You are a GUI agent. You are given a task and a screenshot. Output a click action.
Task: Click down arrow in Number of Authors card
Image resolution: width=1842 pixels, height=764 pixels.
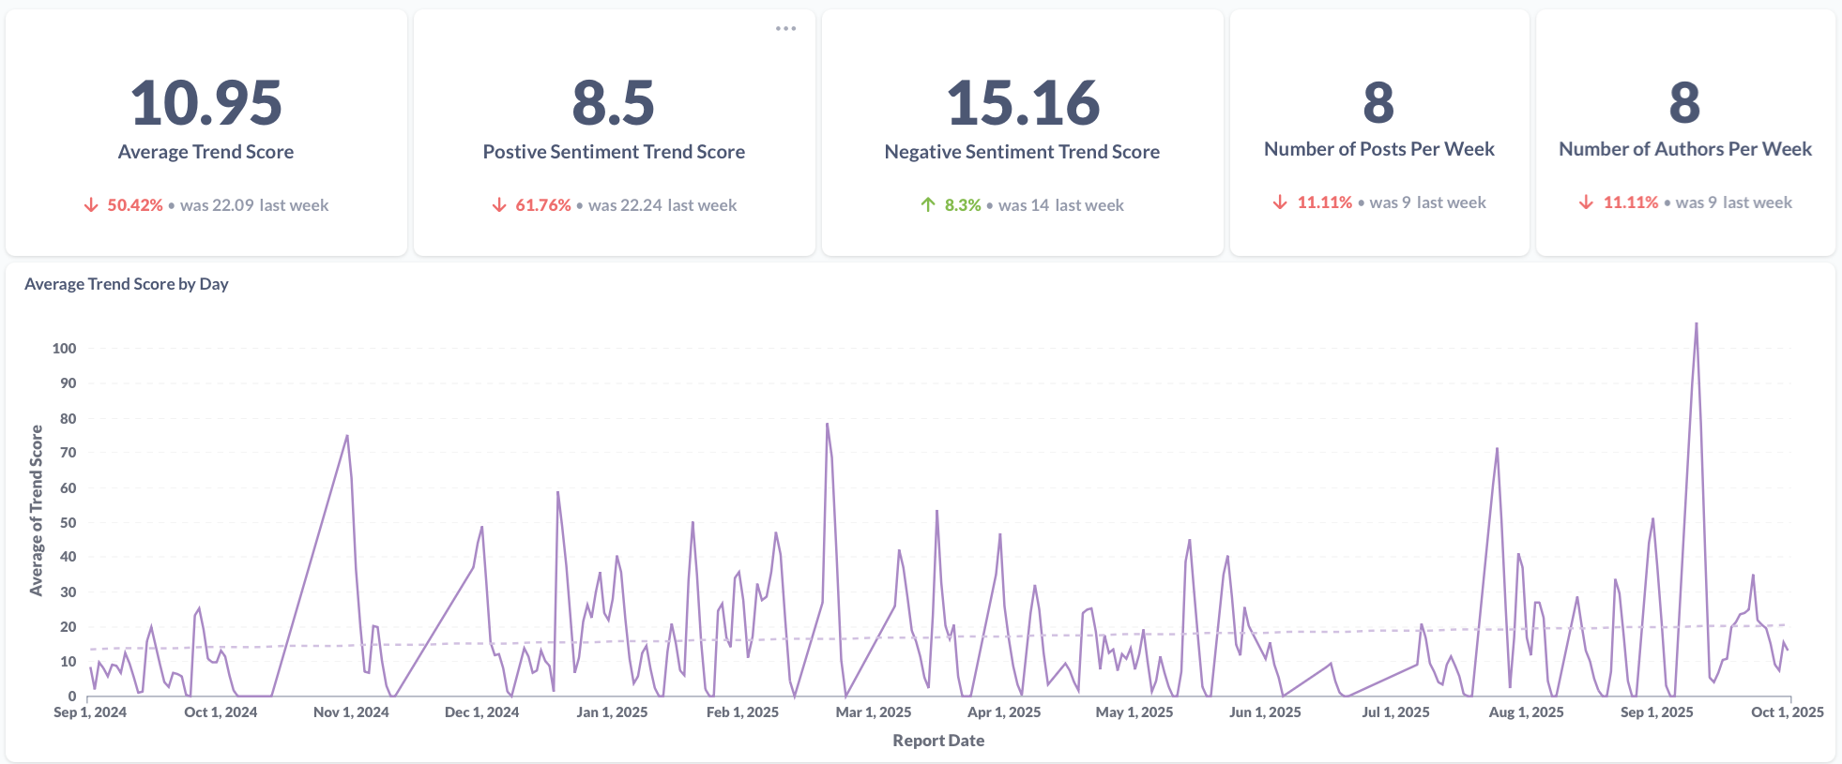tap(1586, 202)
